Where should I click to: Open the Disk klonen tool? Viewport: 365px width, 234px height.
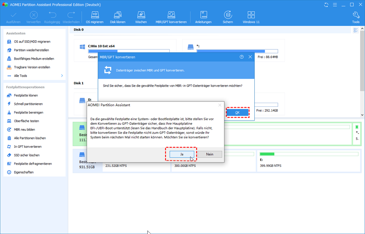118,17
